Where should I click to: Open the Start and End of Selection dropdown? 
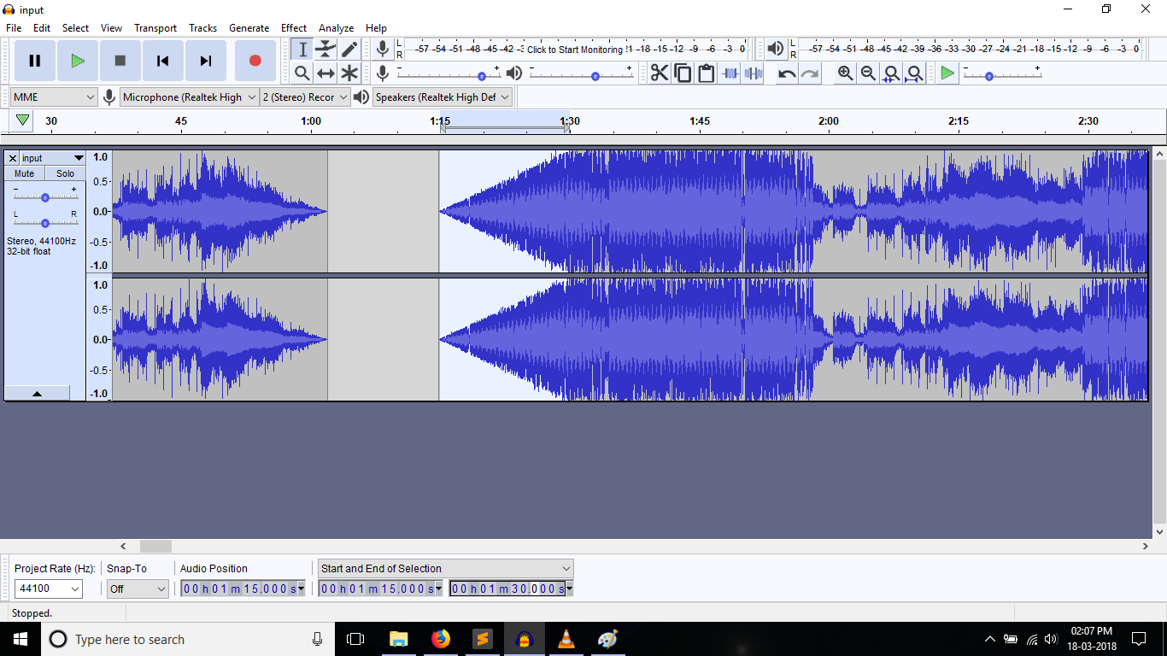445,568
